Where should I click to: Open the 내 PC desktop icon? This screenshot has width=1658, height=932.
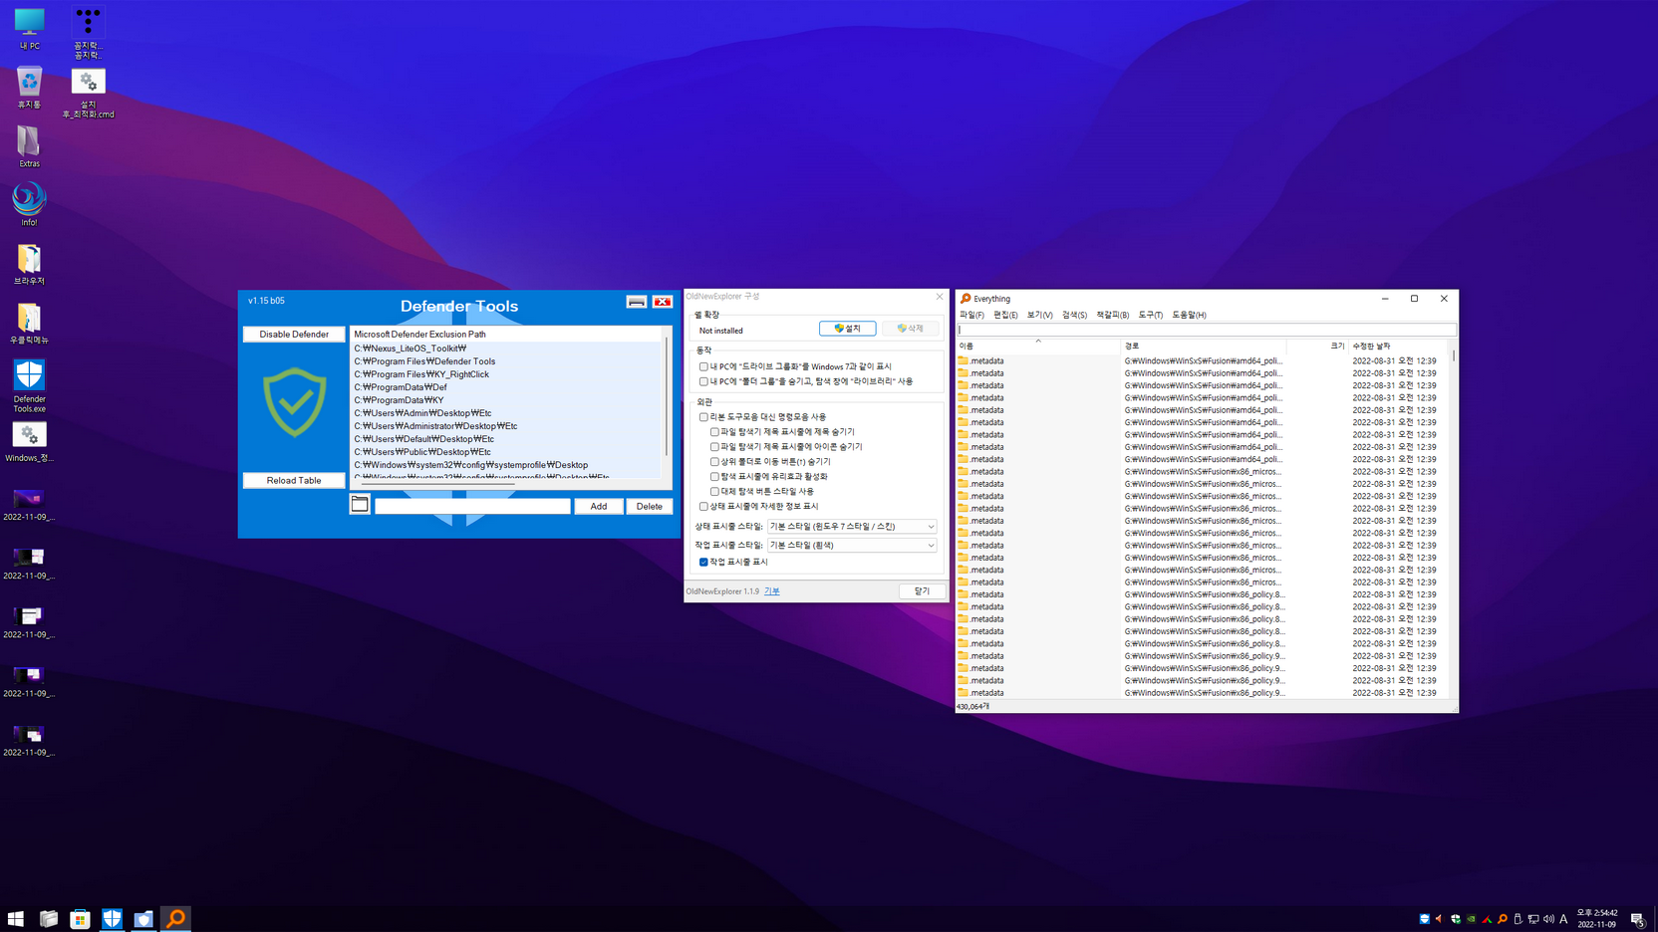point(29,29)
